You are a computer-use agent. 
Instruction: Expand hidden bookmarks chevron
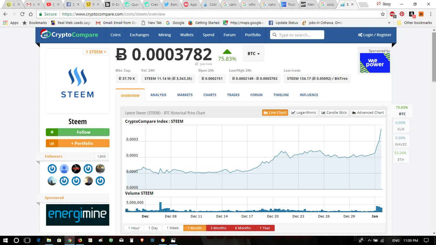point(389,23)
